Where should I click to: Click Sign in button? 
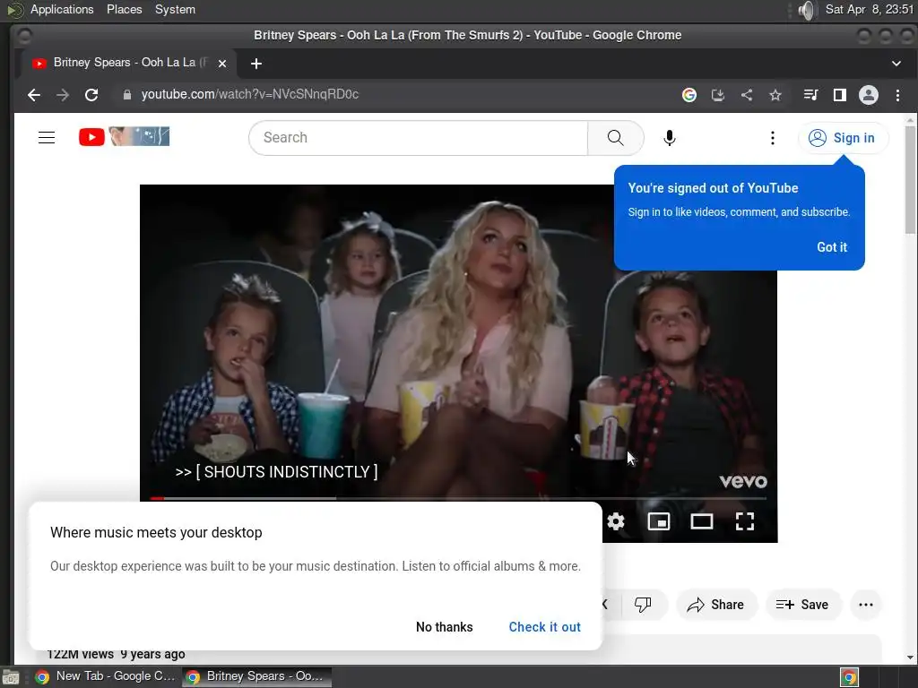[843, 138]
